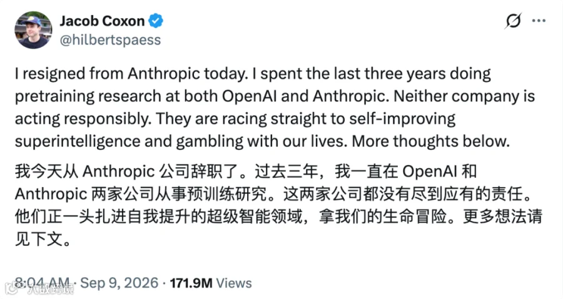Click the 8:04 AM timestamp
Image resolution: width=563 pixels, height=299 pixels.
click(x=42, y=283)
